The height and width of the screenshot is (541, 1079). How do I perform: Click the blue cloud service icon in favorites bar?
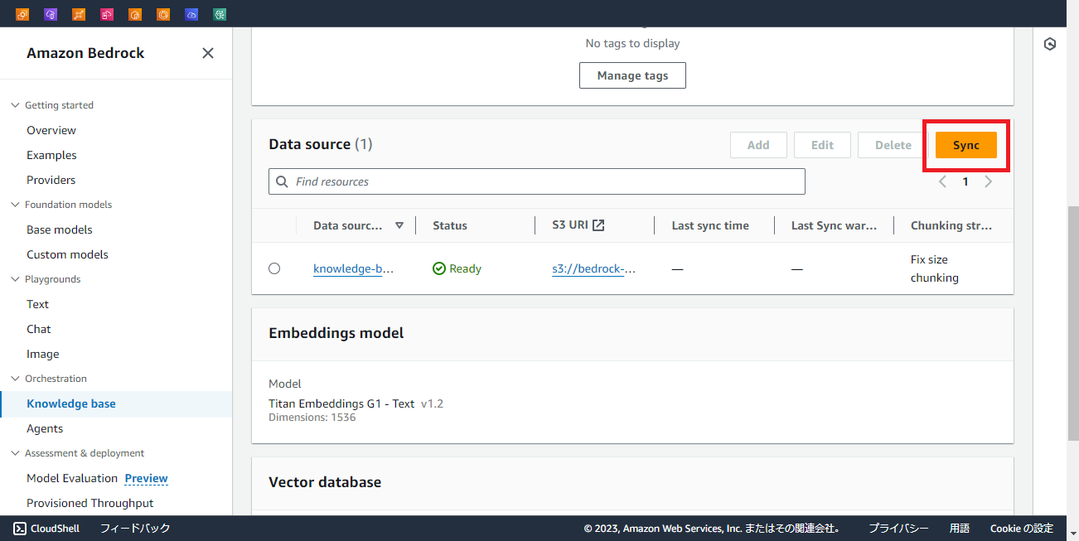(191, 14)
